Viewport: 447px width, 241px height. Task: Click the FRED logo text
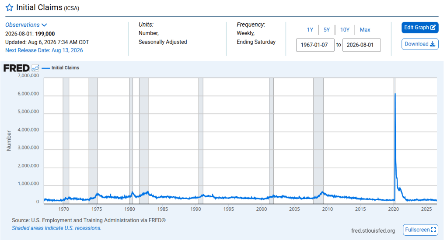pyautogui.click(x=16, y=68)
